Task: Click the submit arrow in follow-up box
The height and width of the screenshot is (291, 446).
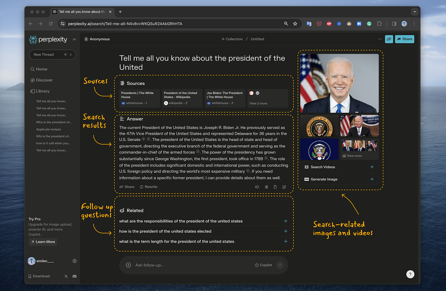Action: coord(280,265)
